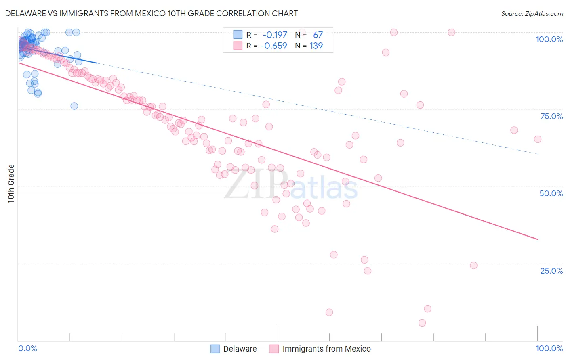Click the 25.0% y-axis tick label
The image size is (568, 360).
[551, 271]
